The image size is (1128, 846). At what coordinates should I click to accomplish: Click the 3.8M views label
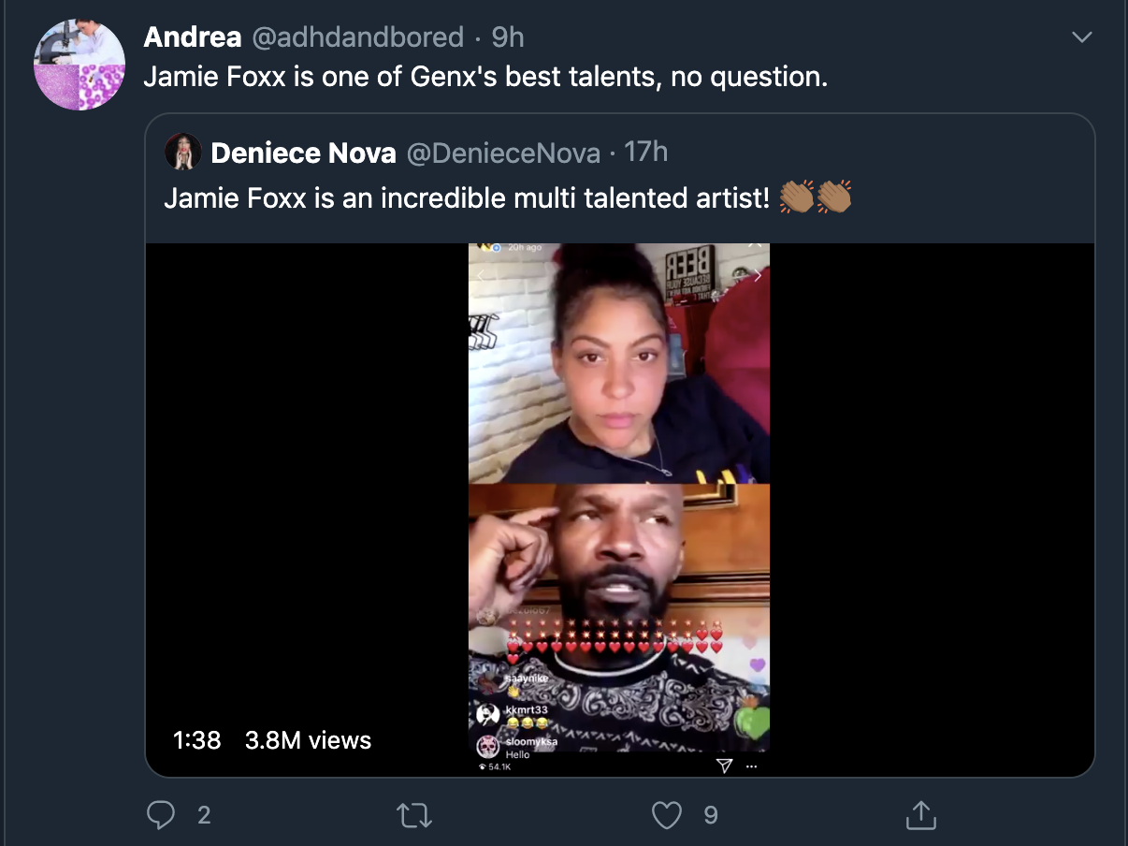coord(308,740)
